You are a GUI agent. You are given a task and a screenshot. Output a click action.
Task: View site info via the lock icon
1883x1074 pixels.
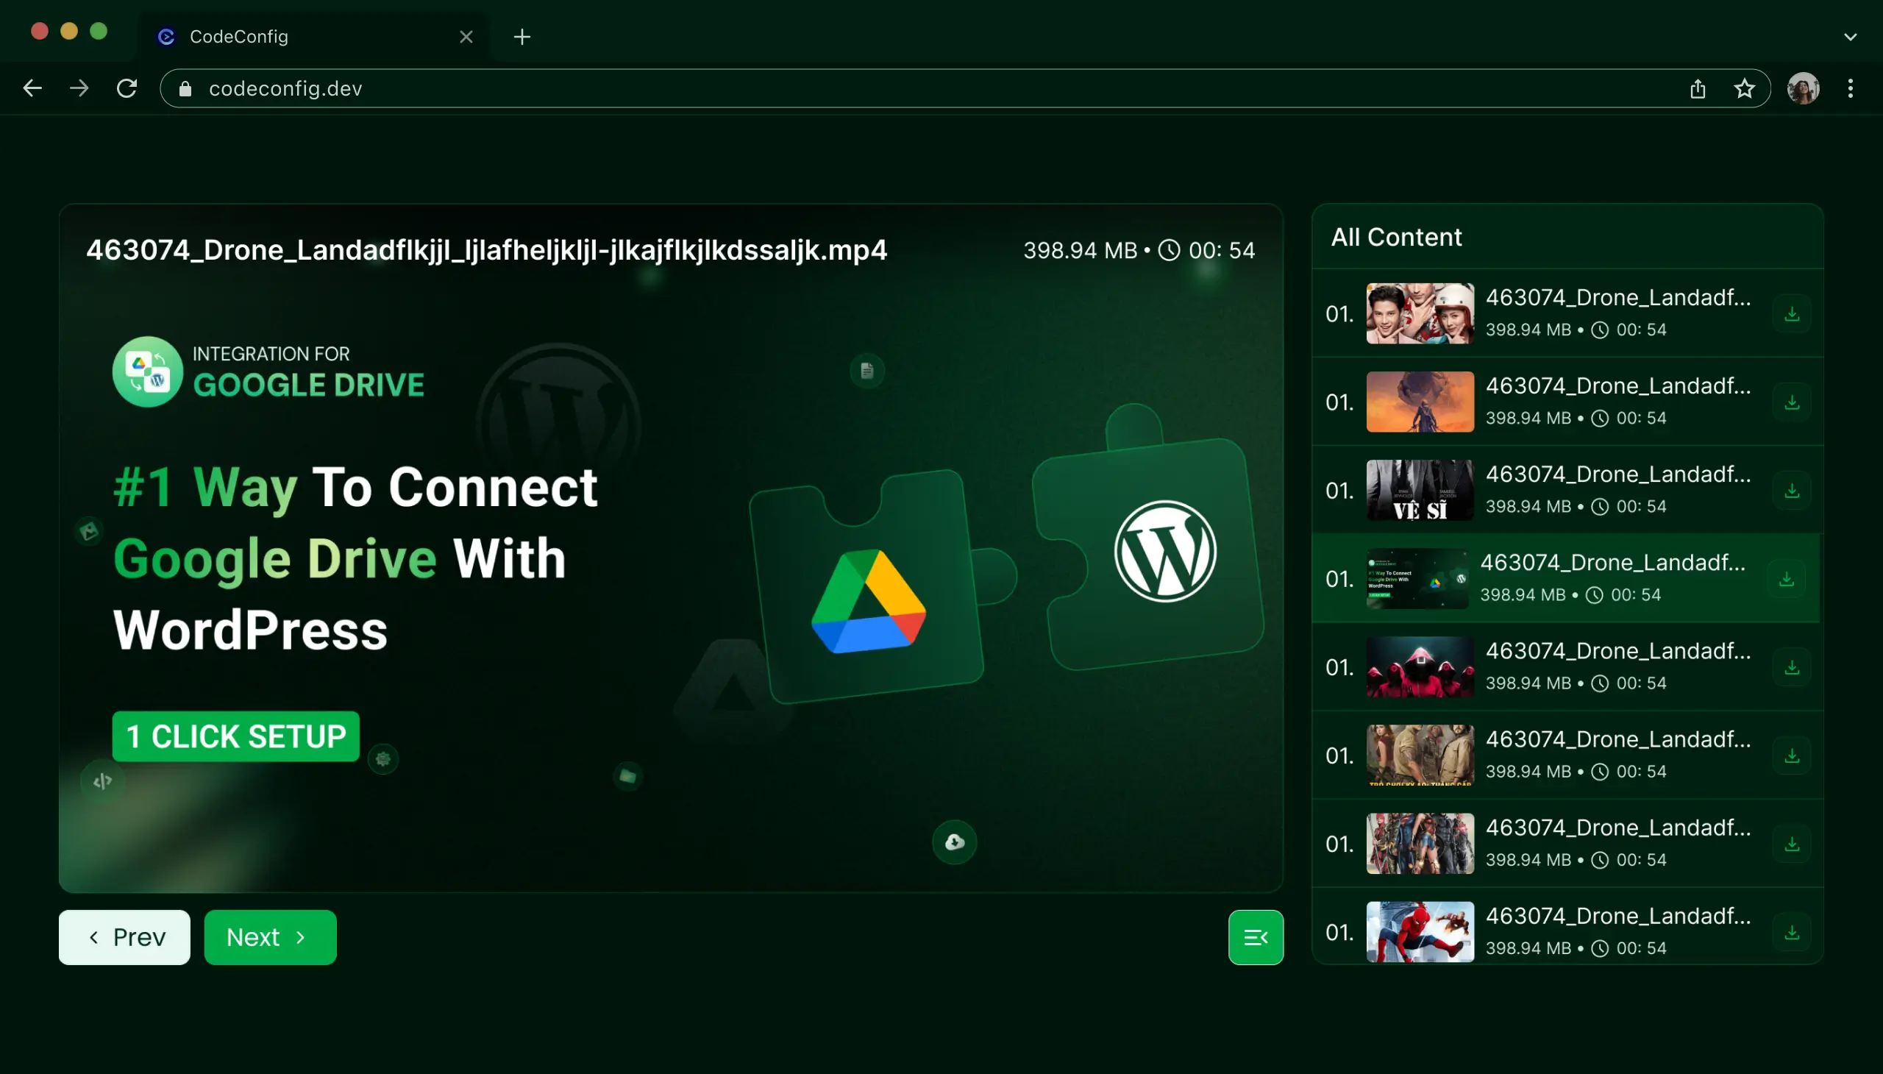(185, 88)
